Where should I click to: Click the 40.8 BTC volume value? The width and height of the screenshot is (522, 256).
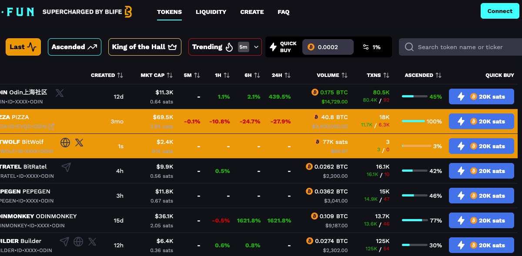tap(335, 117)
